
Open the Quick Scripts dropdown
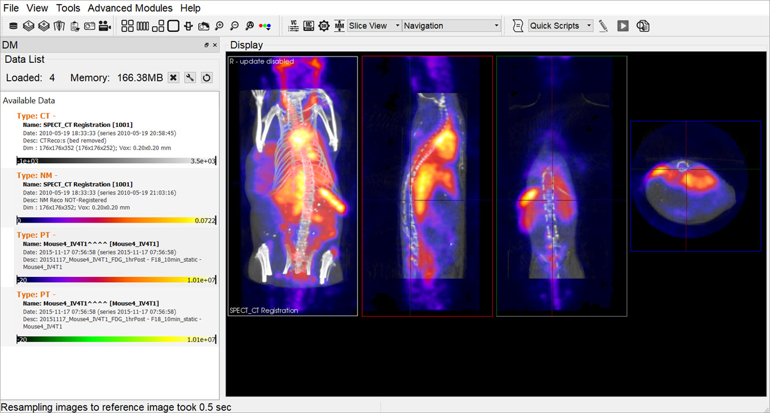click(560, 26)
